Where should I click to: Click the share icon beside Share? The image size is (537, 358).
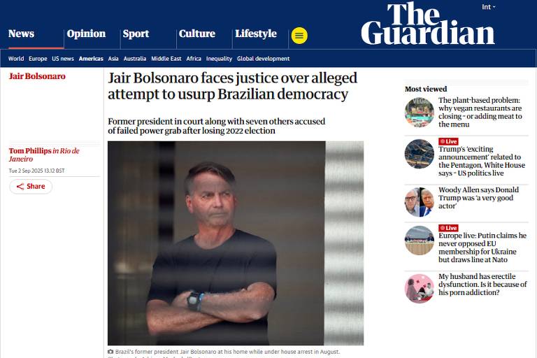20,187
